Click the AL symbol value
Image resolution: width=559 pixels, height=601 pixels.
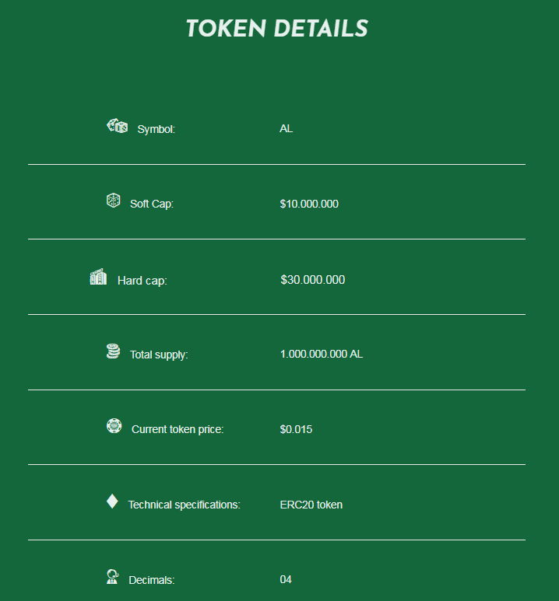click(287, 129)
